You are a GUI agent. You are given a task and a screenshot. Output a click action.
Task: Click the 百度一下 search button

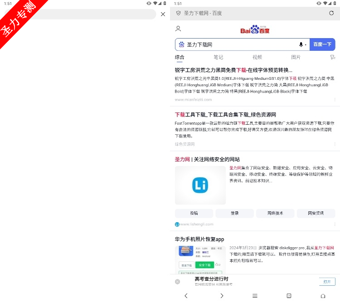[322, 44]
